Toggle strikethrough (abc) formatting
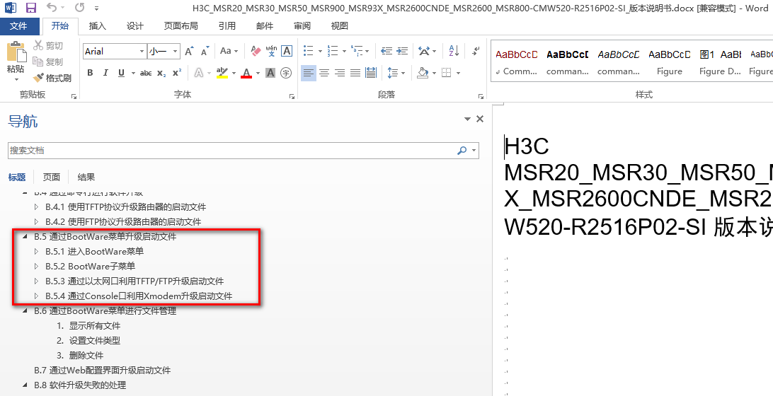 pyautogui.click(x=146, y=73)
